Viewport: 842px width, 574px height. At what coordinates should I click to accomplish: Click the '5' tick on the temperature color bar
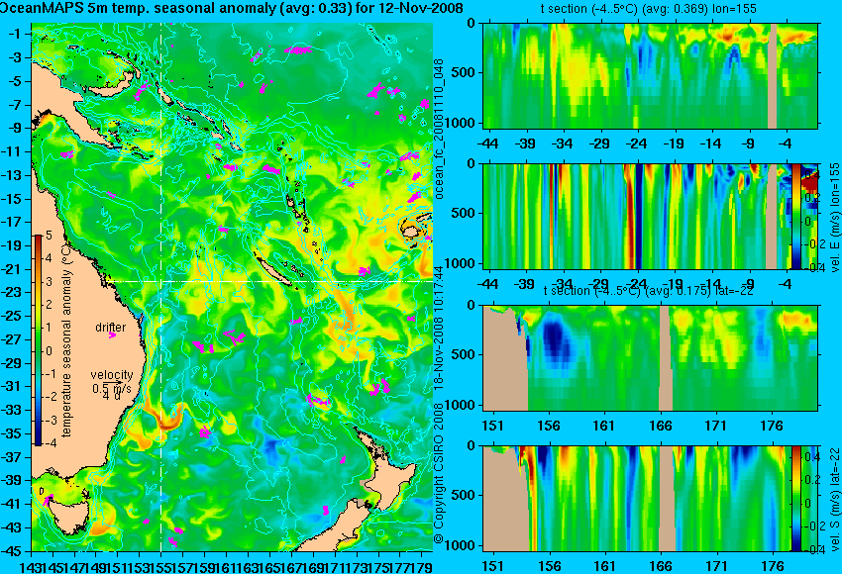pyautogui.click(x=49, y=235)
